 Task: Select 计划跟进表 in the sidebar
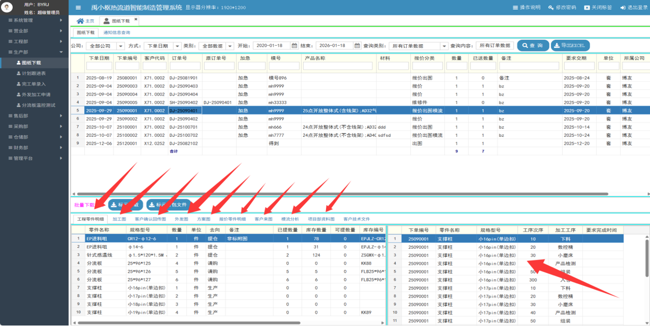[34, 74]
